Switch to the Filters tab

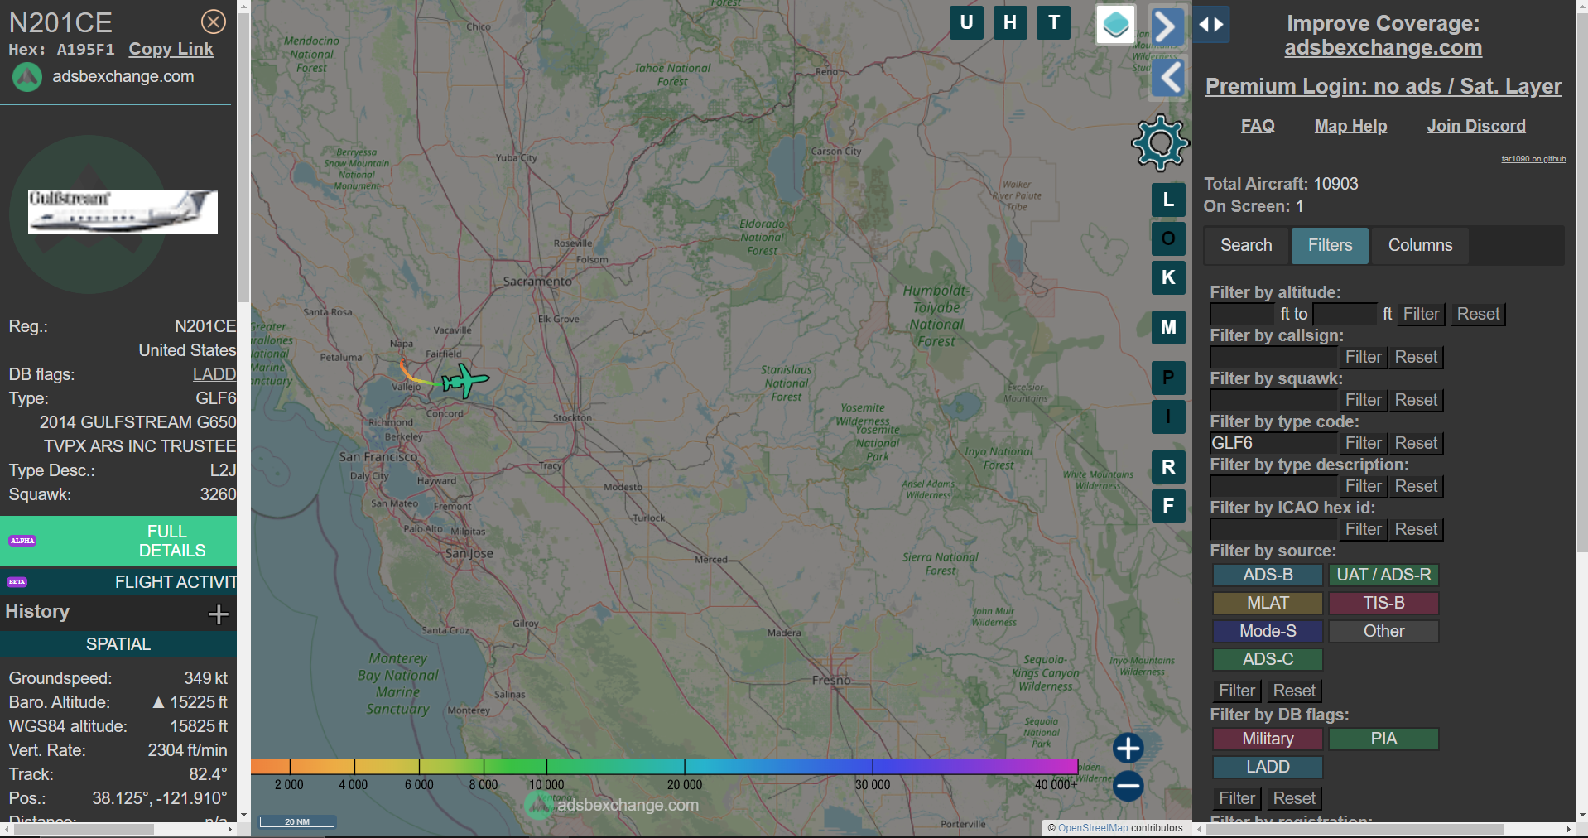(1330, 245)
